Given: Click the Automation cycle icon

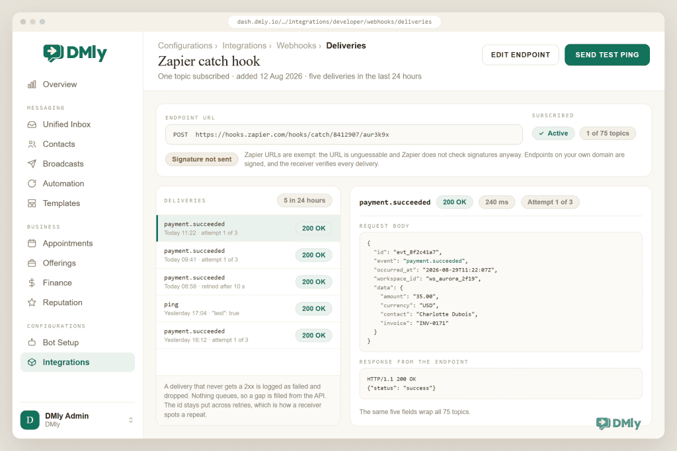Looking at the screenshot, I should click(32, 184).
